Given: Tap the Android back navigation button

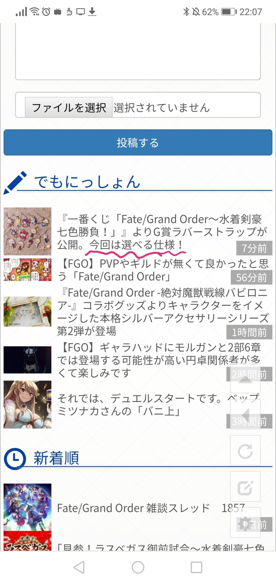Looking at the screenshot, I should 79,567.
